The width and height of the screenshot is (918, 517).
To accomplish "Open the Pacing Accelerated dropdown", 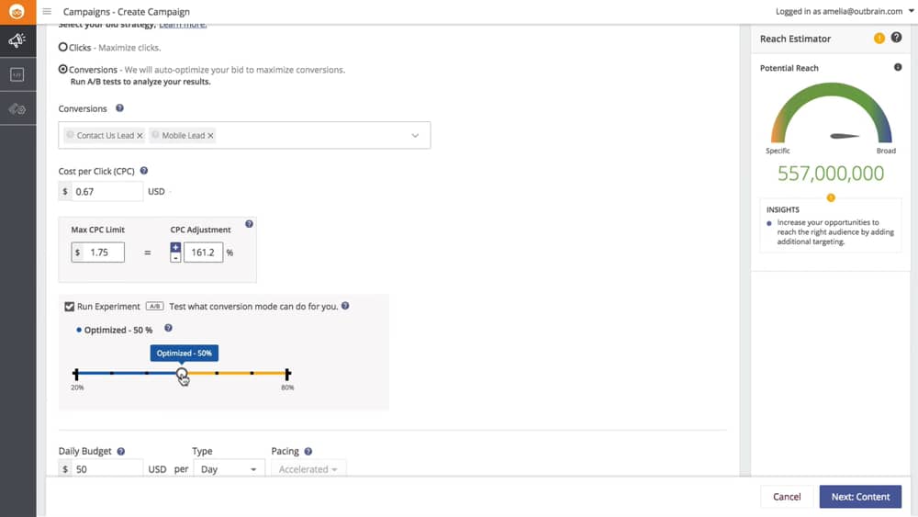I will [x=308, y=469].
